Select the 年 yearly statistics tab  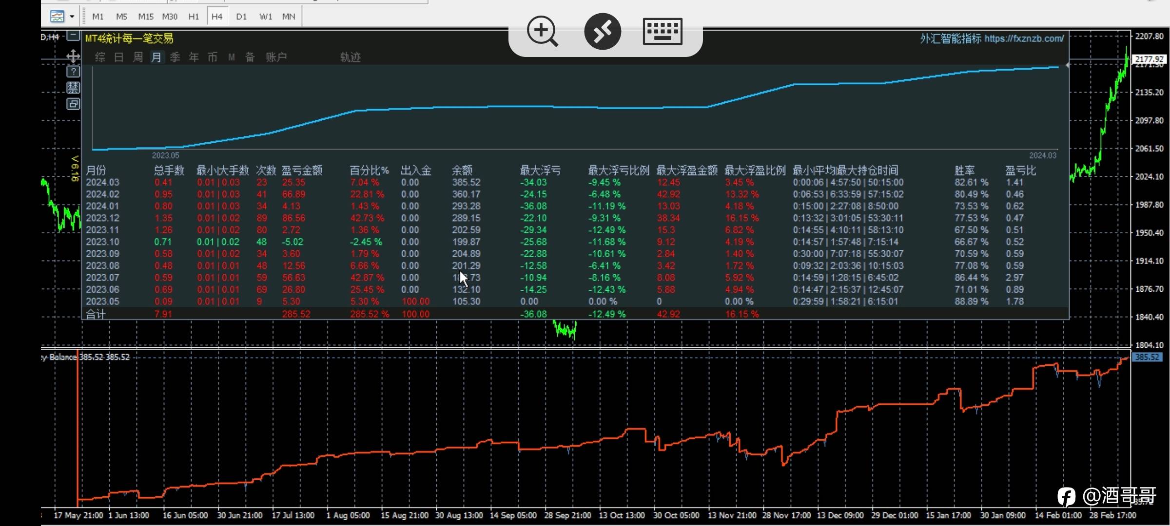click(x=194, y=57)
